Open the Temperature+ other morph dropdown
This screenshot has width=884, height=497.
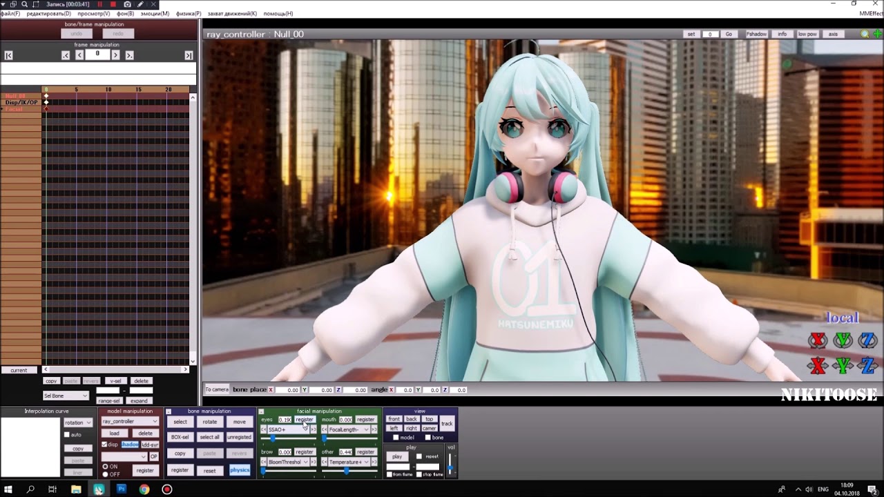(349, 462)
